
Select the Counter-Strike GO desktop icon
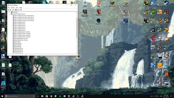[x=160, y=13]
